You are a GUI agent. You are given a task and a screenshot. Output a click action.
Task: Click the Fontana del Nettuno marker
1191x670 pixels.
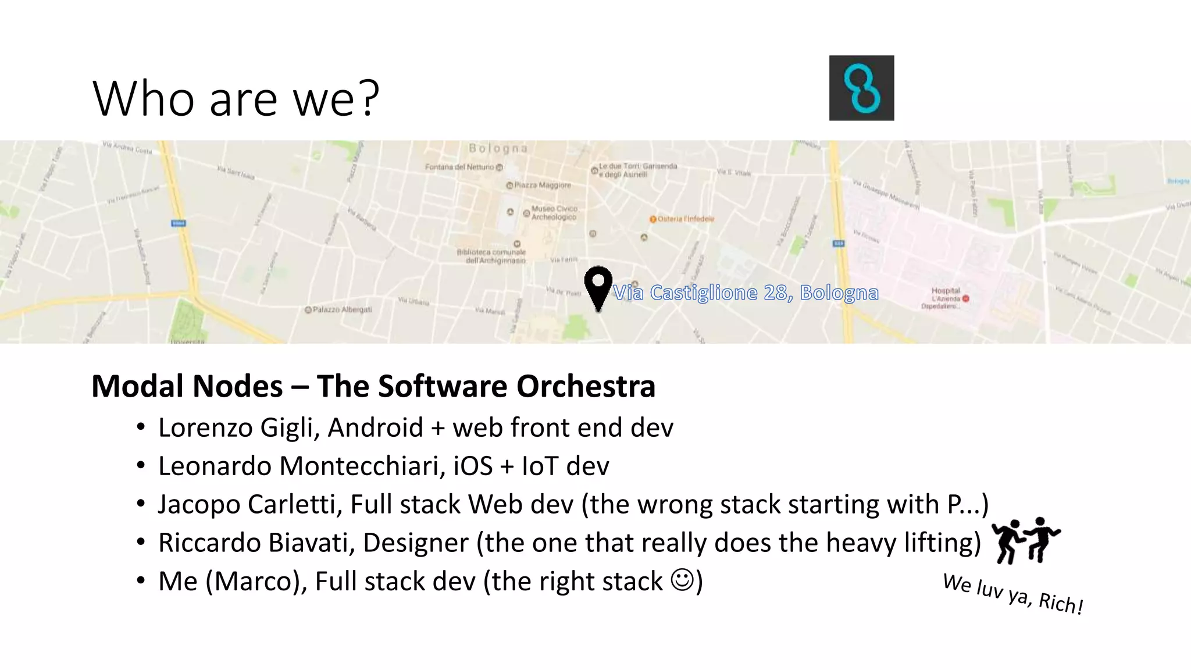pos(499,167)
